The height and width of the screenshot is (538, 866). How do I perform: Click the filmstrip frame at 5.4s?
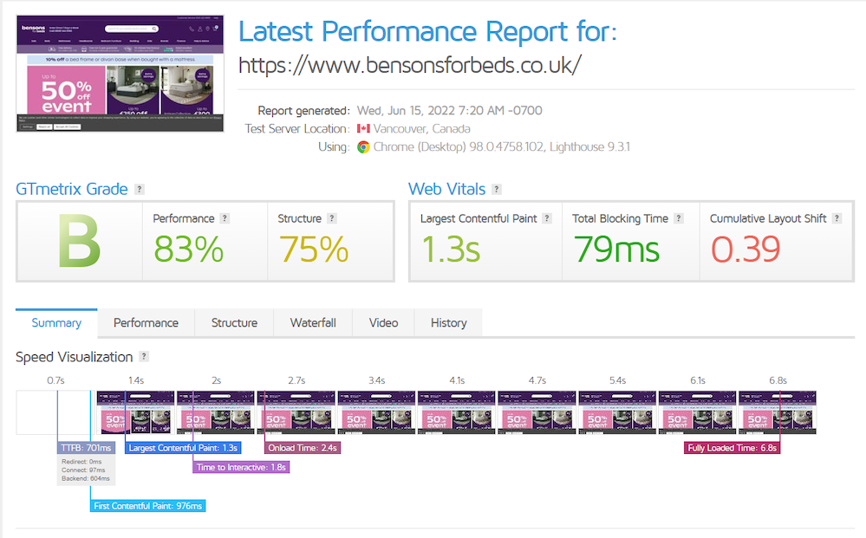617,412
